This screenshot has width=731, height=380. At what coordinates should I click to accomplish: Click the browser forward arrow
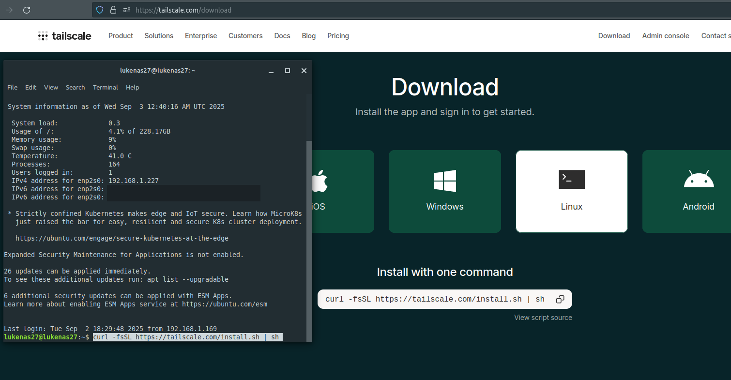[9, 10]
